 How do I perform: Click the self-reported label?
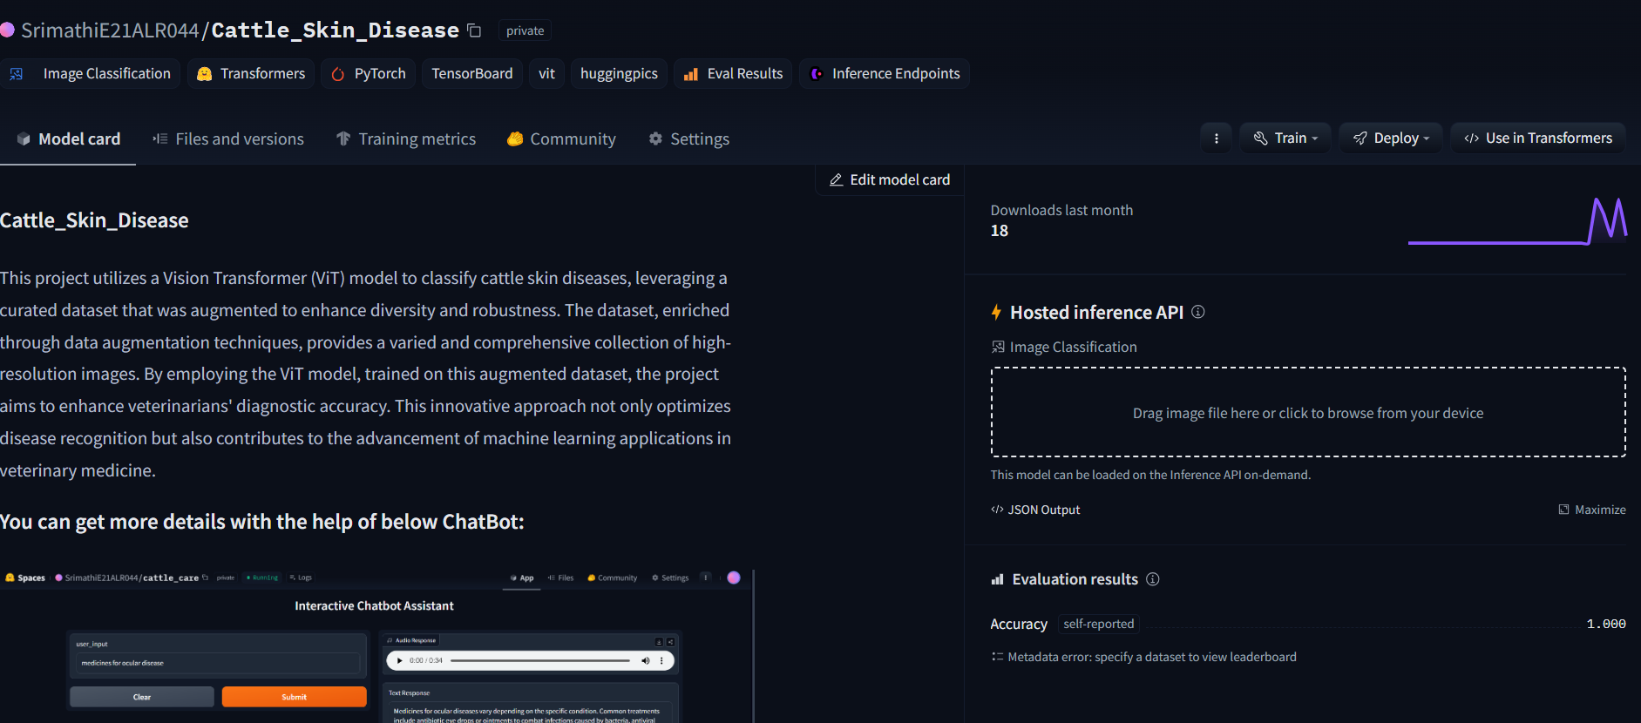click(x=1099, y=624)
